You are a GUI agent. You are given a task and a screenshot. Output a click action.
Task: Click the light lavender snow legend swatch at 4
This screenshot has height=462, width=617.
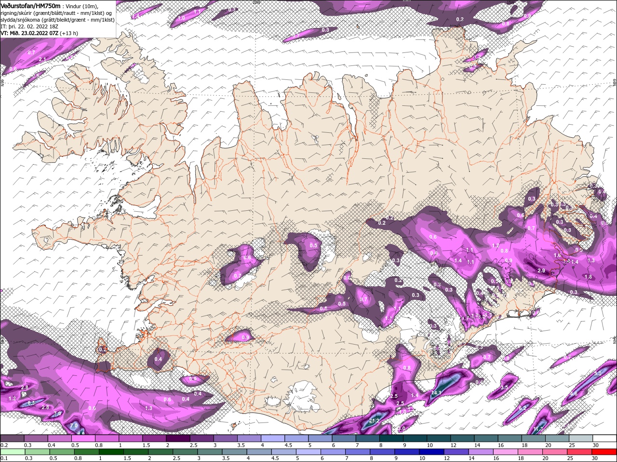(x=272, y=438)
